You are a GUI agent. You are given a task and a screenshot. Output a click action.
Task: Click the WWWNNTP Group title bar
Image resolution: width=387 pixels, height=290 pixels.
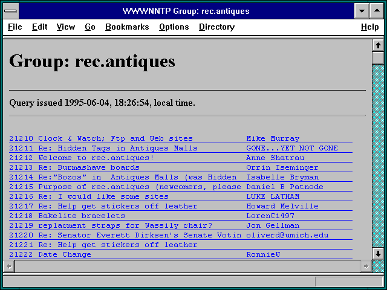pyautogui.click(x=186, y=11)
